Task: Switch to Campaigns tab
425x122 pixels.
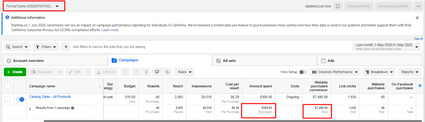Action: pyautogui.click(x=160, y=60)
